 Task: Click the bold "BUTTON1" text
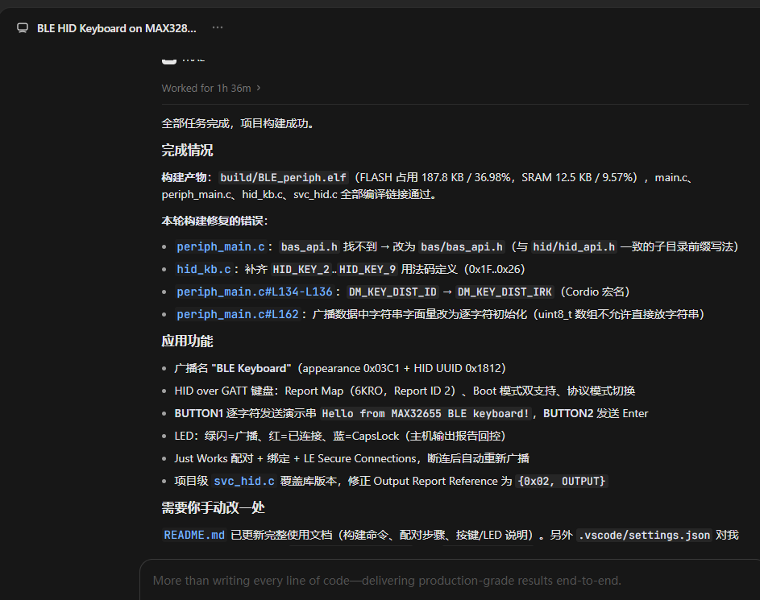[199, 414]
